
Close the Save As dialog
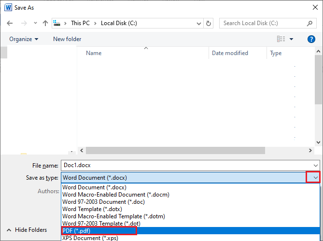pyautogui.click(x=315, y=7)
